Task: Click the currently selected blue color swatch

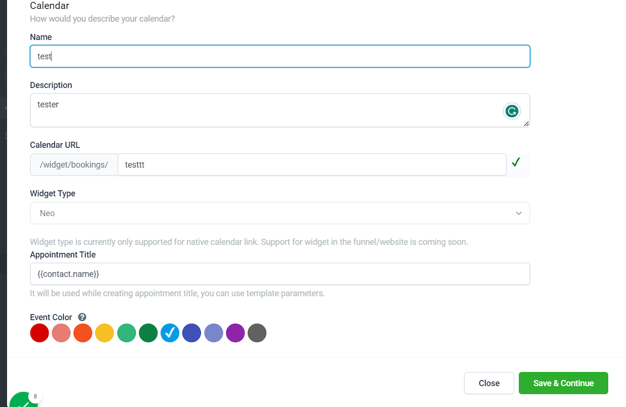Action: 170,333
